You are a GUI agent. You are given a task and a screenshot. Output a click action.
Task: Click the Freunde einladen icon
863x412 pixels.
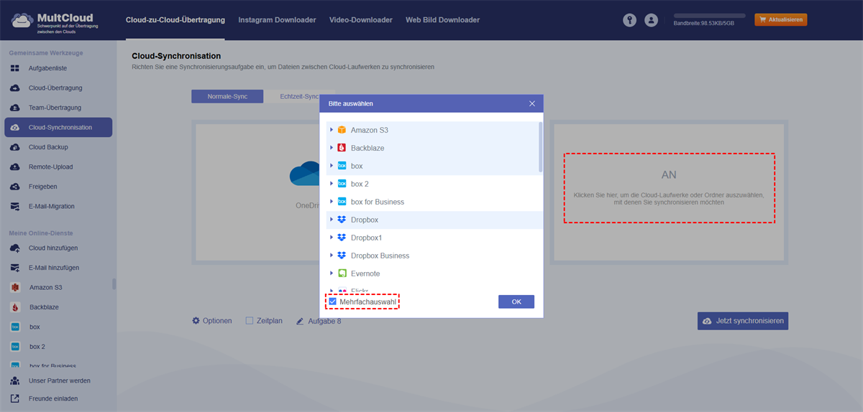14,398
